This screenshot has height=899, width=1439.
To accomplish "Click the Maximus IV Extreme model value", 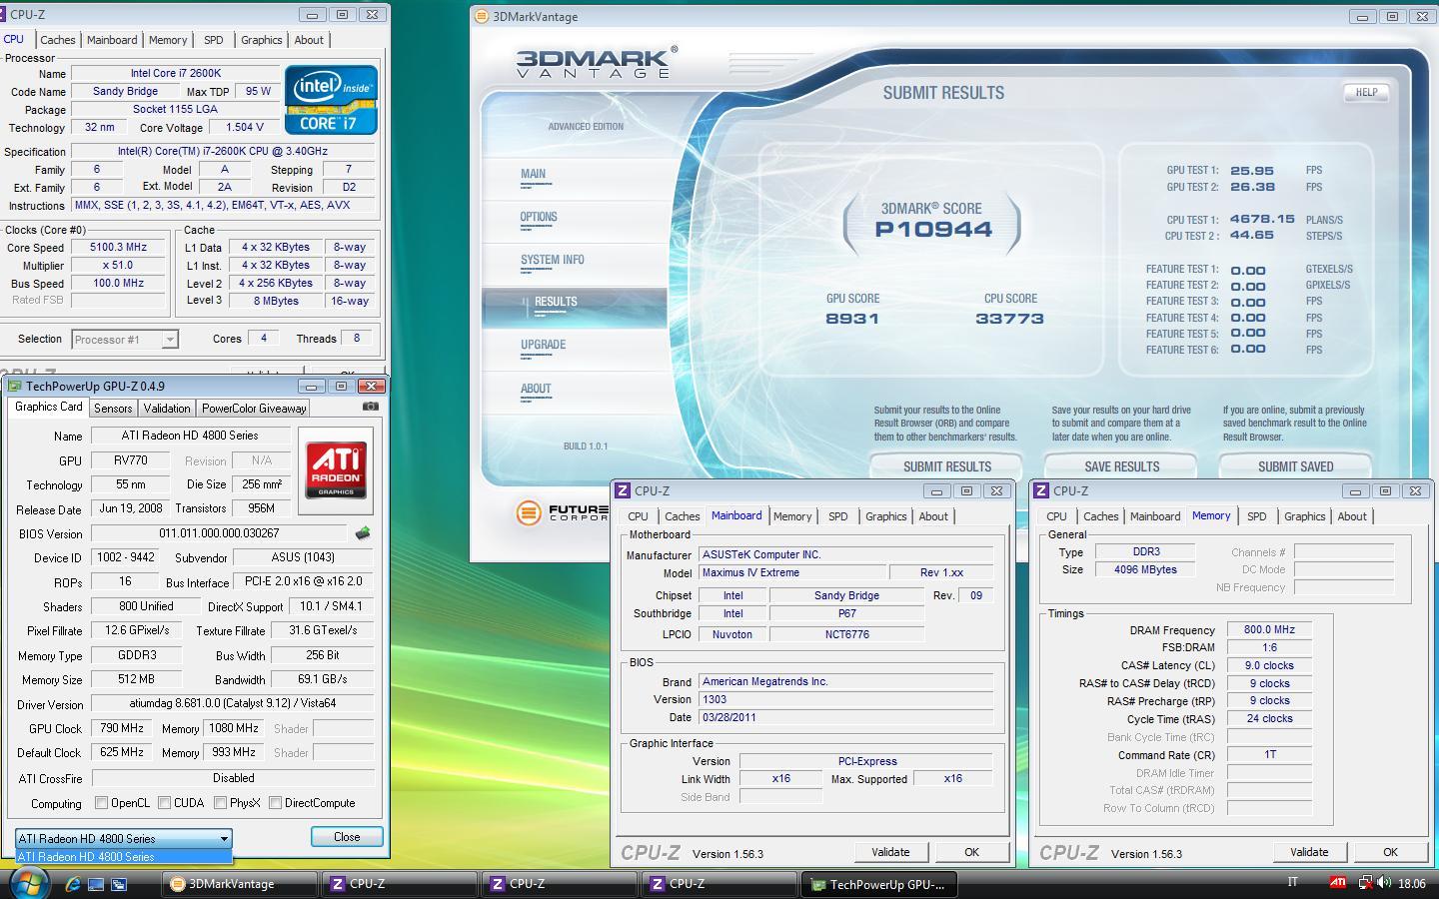I will (x=792, y=572).
